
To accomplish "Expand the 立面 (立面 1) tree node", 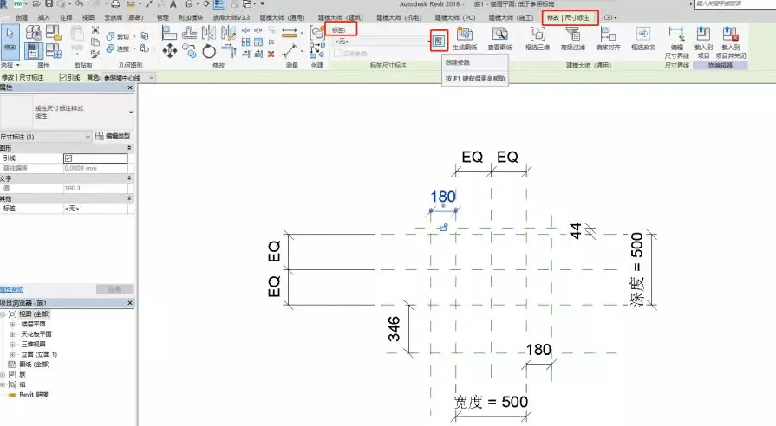I will tap(12, 354).
